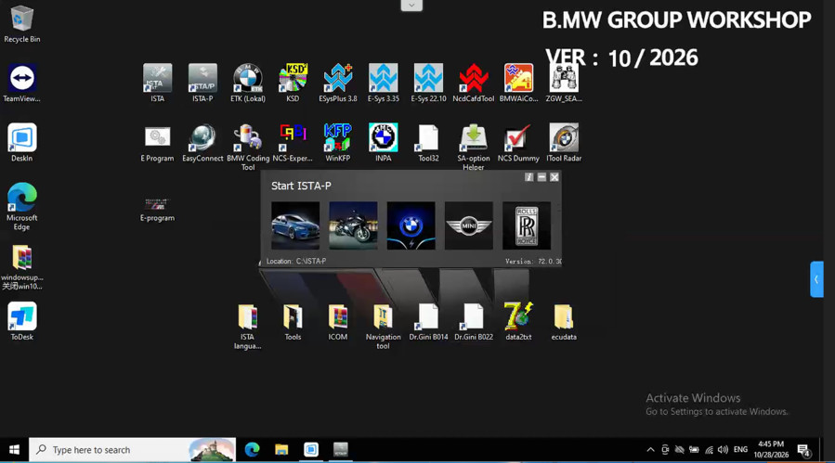
Task: Select the Dr.Gini B014 shortcut
Action: (x=428, y=316)
